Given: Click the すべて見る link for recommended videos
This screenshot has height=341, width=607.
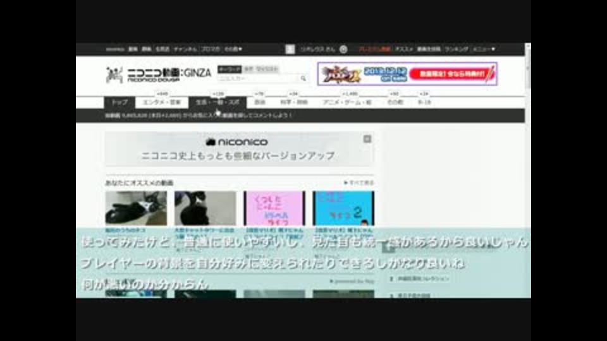Looking at the screenshot, I should tap(359, 182).
